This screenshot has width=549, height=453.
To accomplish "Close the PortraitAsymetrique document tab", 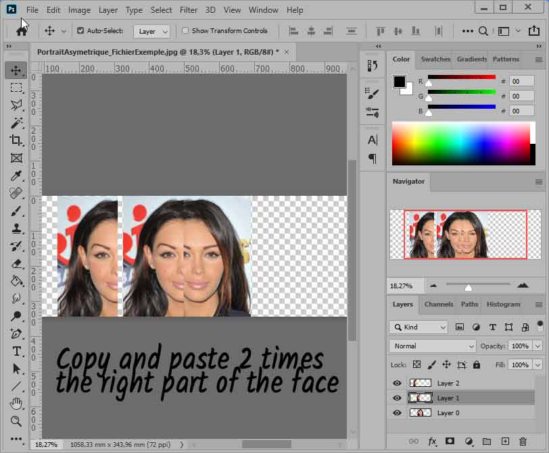I will pos(287,52).
